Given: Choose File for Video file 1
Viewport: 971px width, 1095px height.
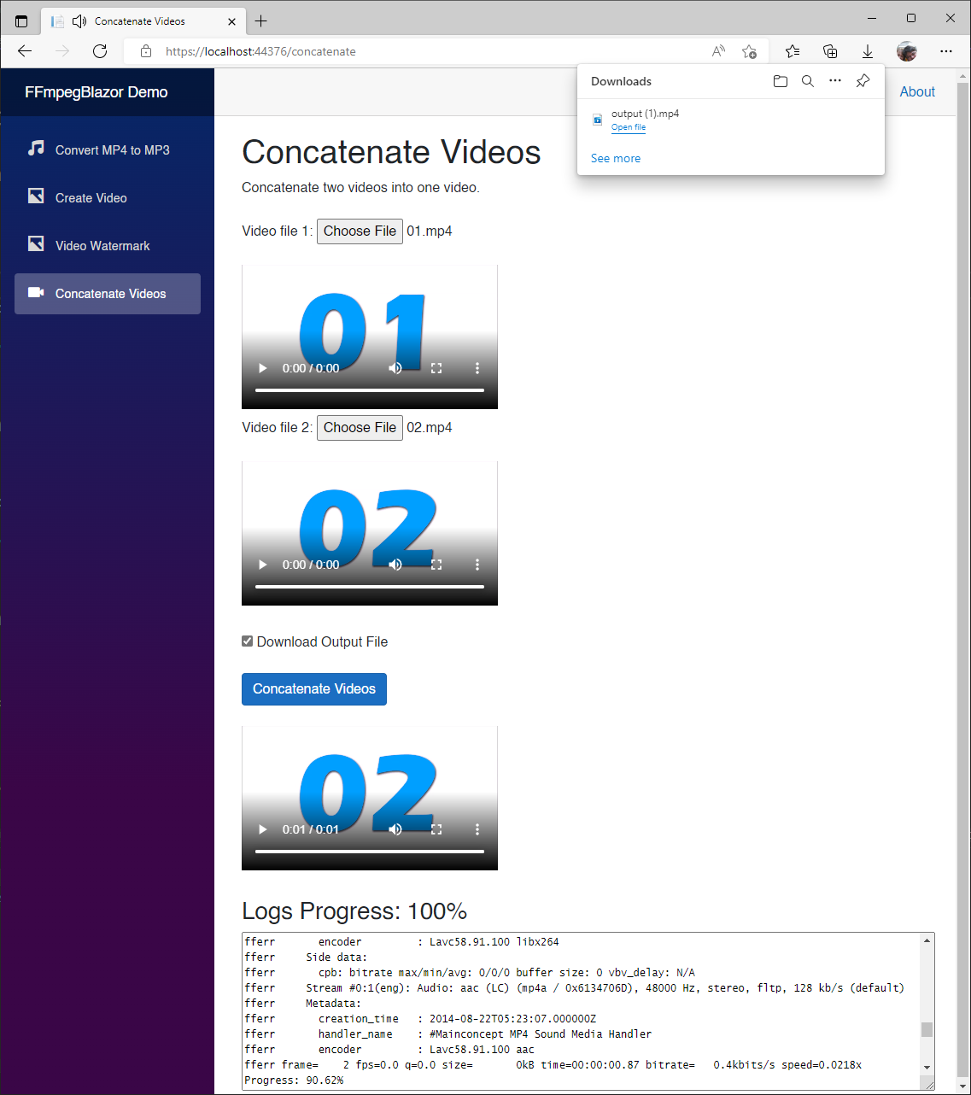Looking at the screenshot, I should tap(360, 231).
